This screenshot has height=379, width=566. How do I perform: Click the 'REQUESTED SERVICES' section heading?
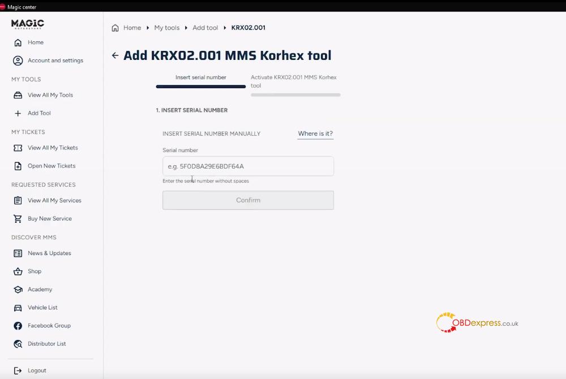click(44, 184)
